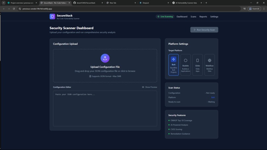Select the Bubble circle platform icon
This screenshot has height=150, width=267.
pos(186,60)
